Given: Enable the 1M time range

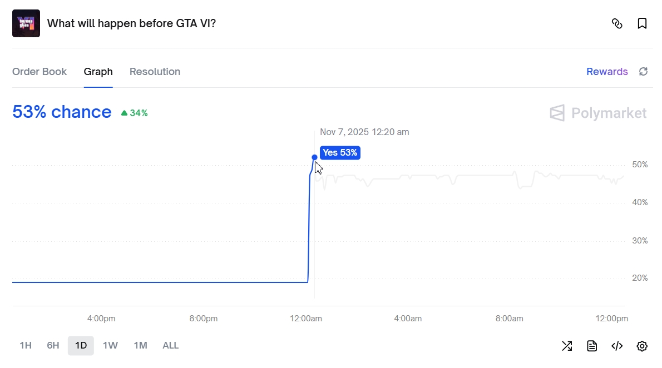Looking at the screenshot, I should [x=140, y=345].
